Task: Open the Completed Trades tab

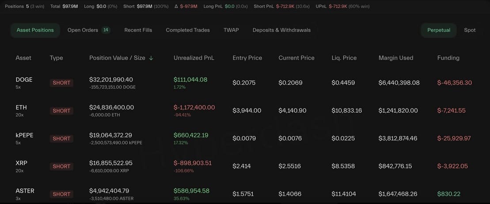Action: click(188, 30)
